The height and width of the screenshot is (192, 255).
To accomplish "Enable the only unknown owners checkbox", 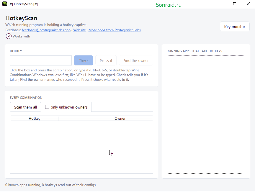I will tap(47, 107).
